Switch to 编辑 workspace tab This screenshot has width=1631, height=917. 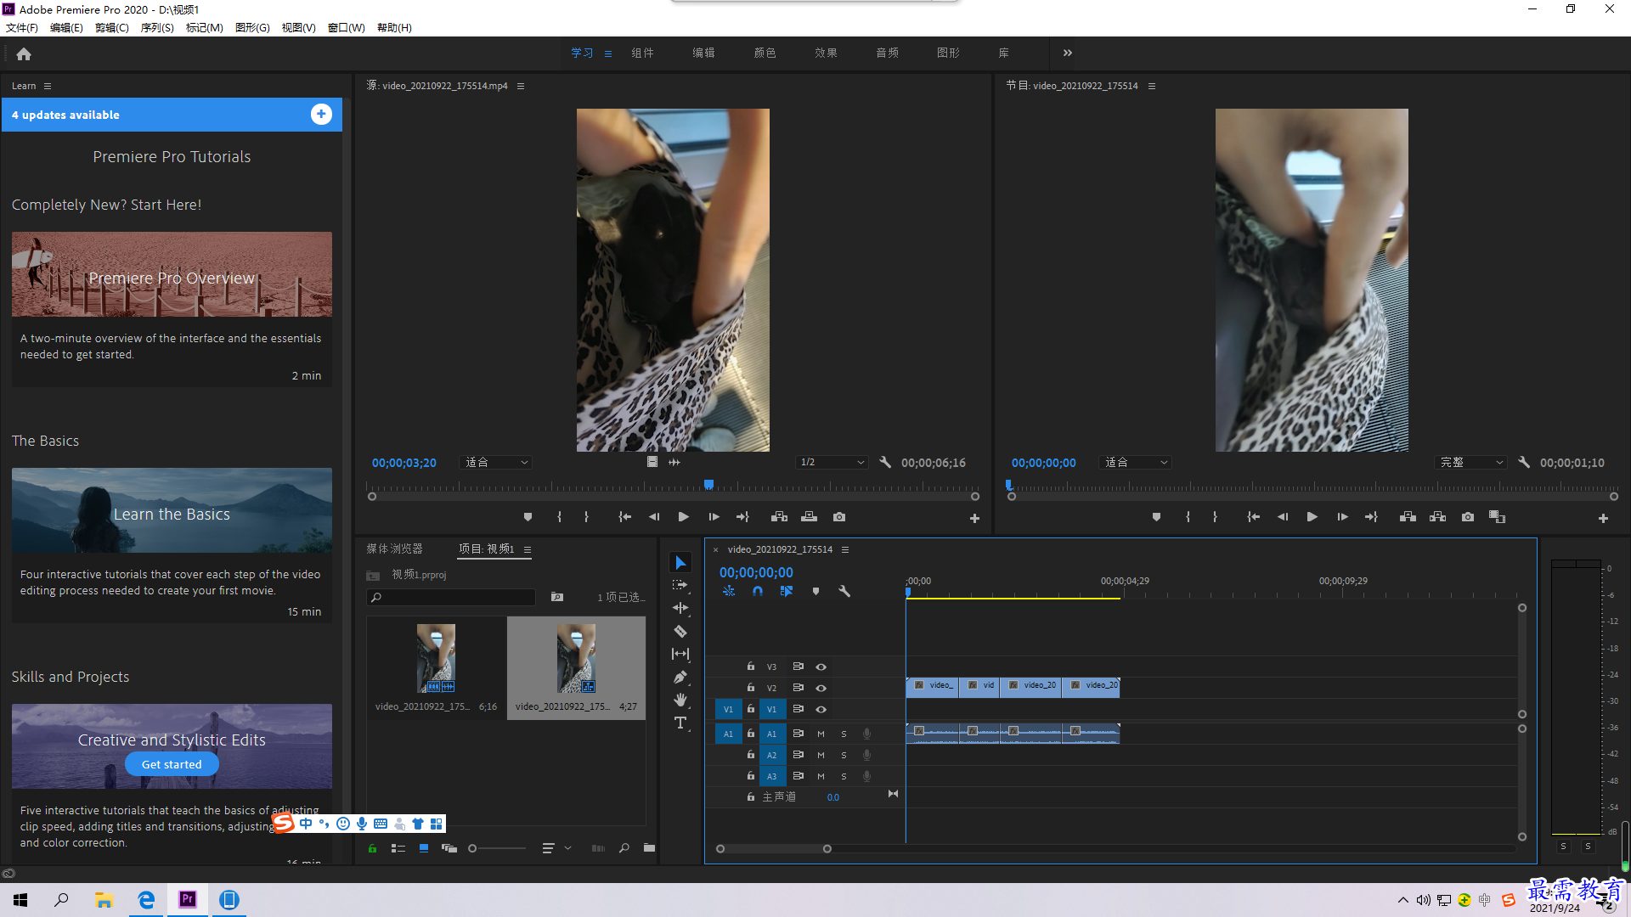point(703,53)
